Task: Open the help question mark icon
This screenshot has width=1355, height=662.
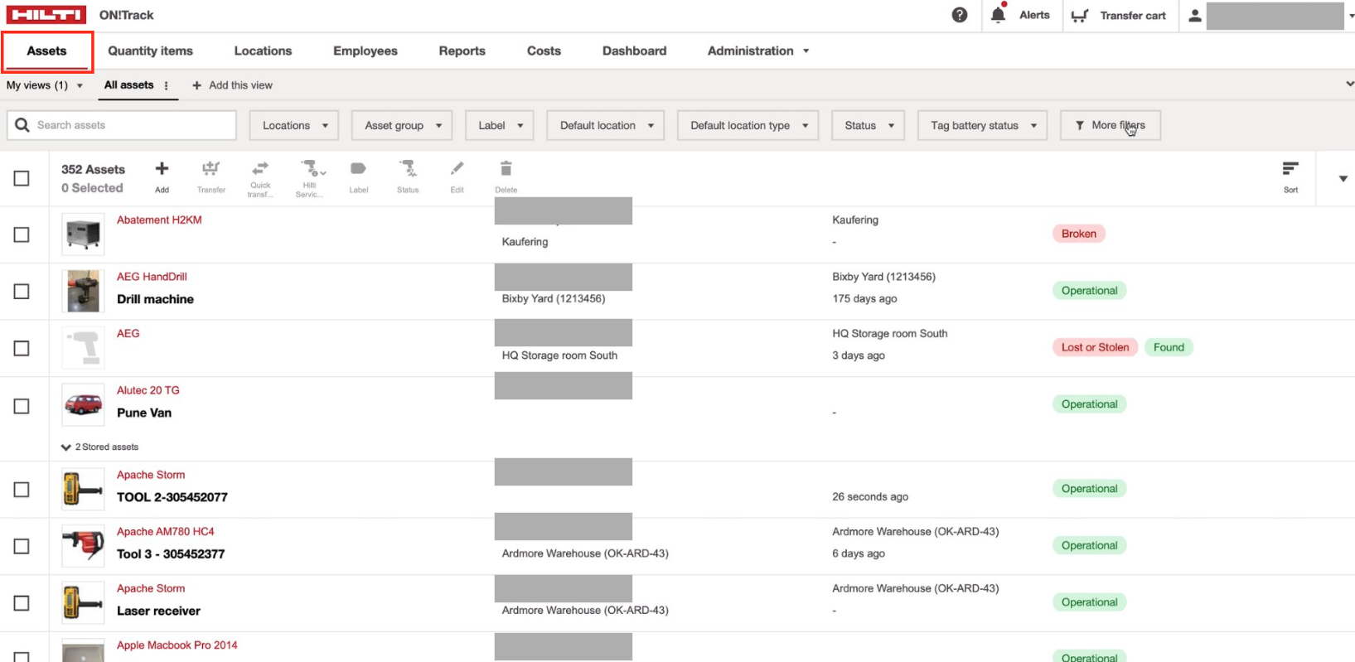Action: pyautogui.click(x=959, y=15)
